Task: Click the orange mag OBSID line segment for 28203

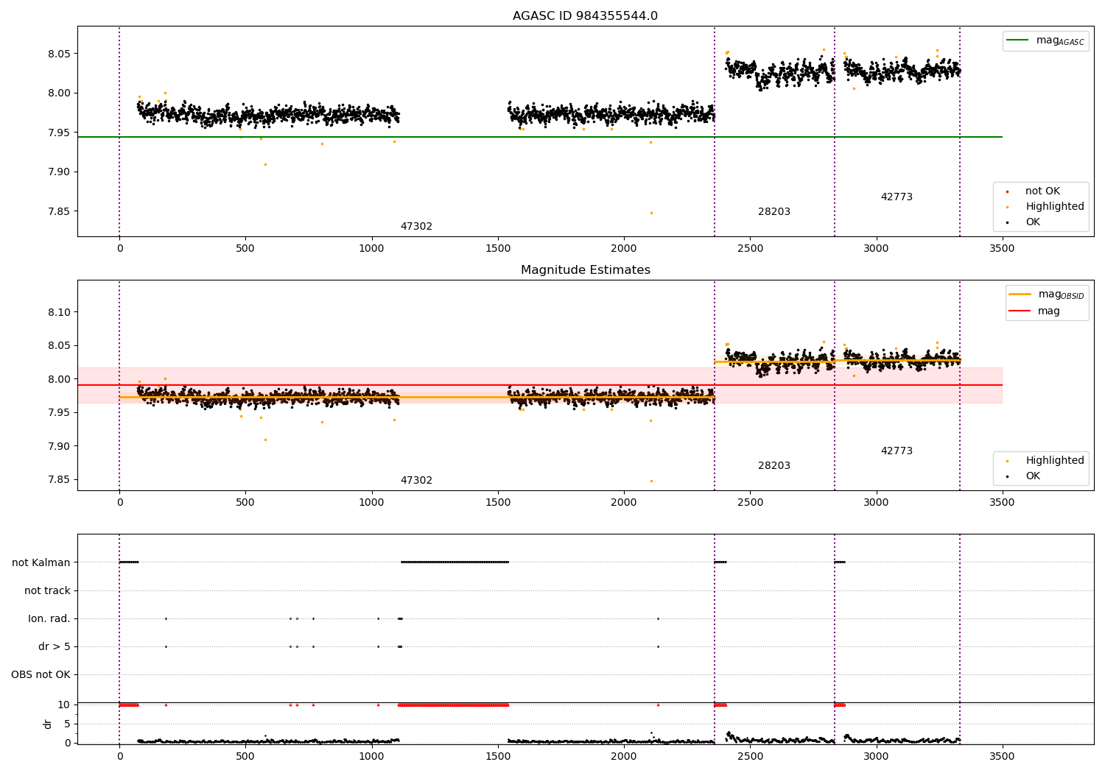Action: tap(774, 361)
